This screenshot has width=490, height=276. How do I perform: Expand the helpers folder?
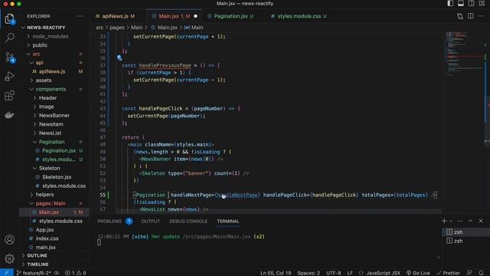pyautogui.click(x=44, y=194)
